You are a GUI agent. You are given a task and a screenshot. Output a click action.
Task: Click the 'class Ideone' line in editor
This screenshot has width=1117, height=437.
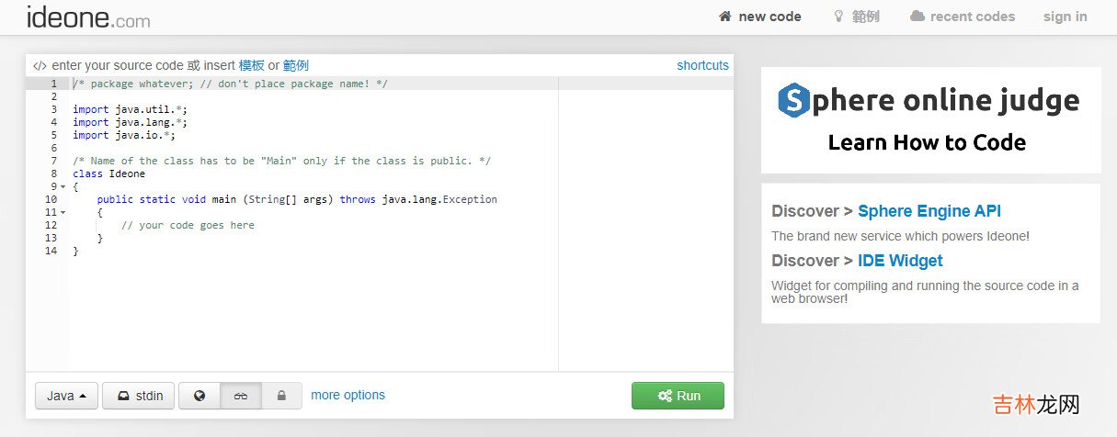click(x=108, y=174)
